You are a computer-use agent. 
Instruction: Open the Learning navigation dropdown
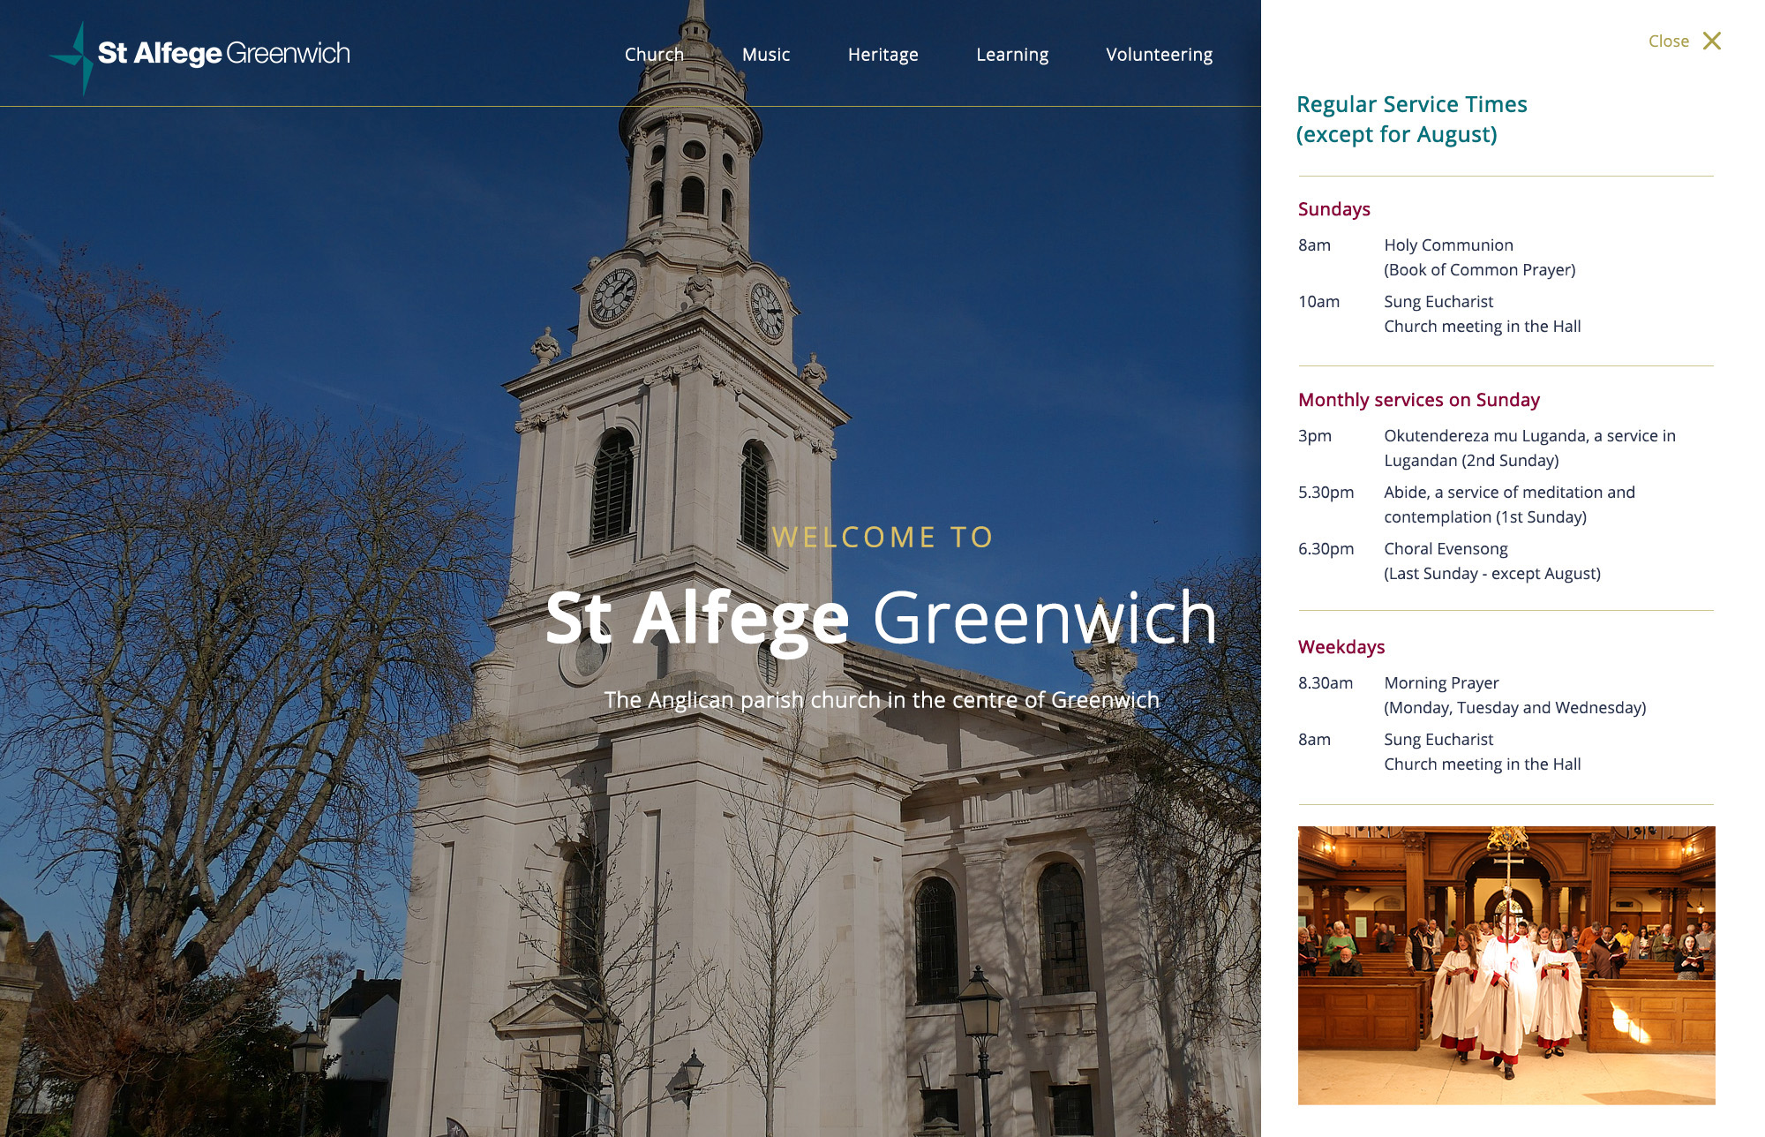(x=1012, y=55)
